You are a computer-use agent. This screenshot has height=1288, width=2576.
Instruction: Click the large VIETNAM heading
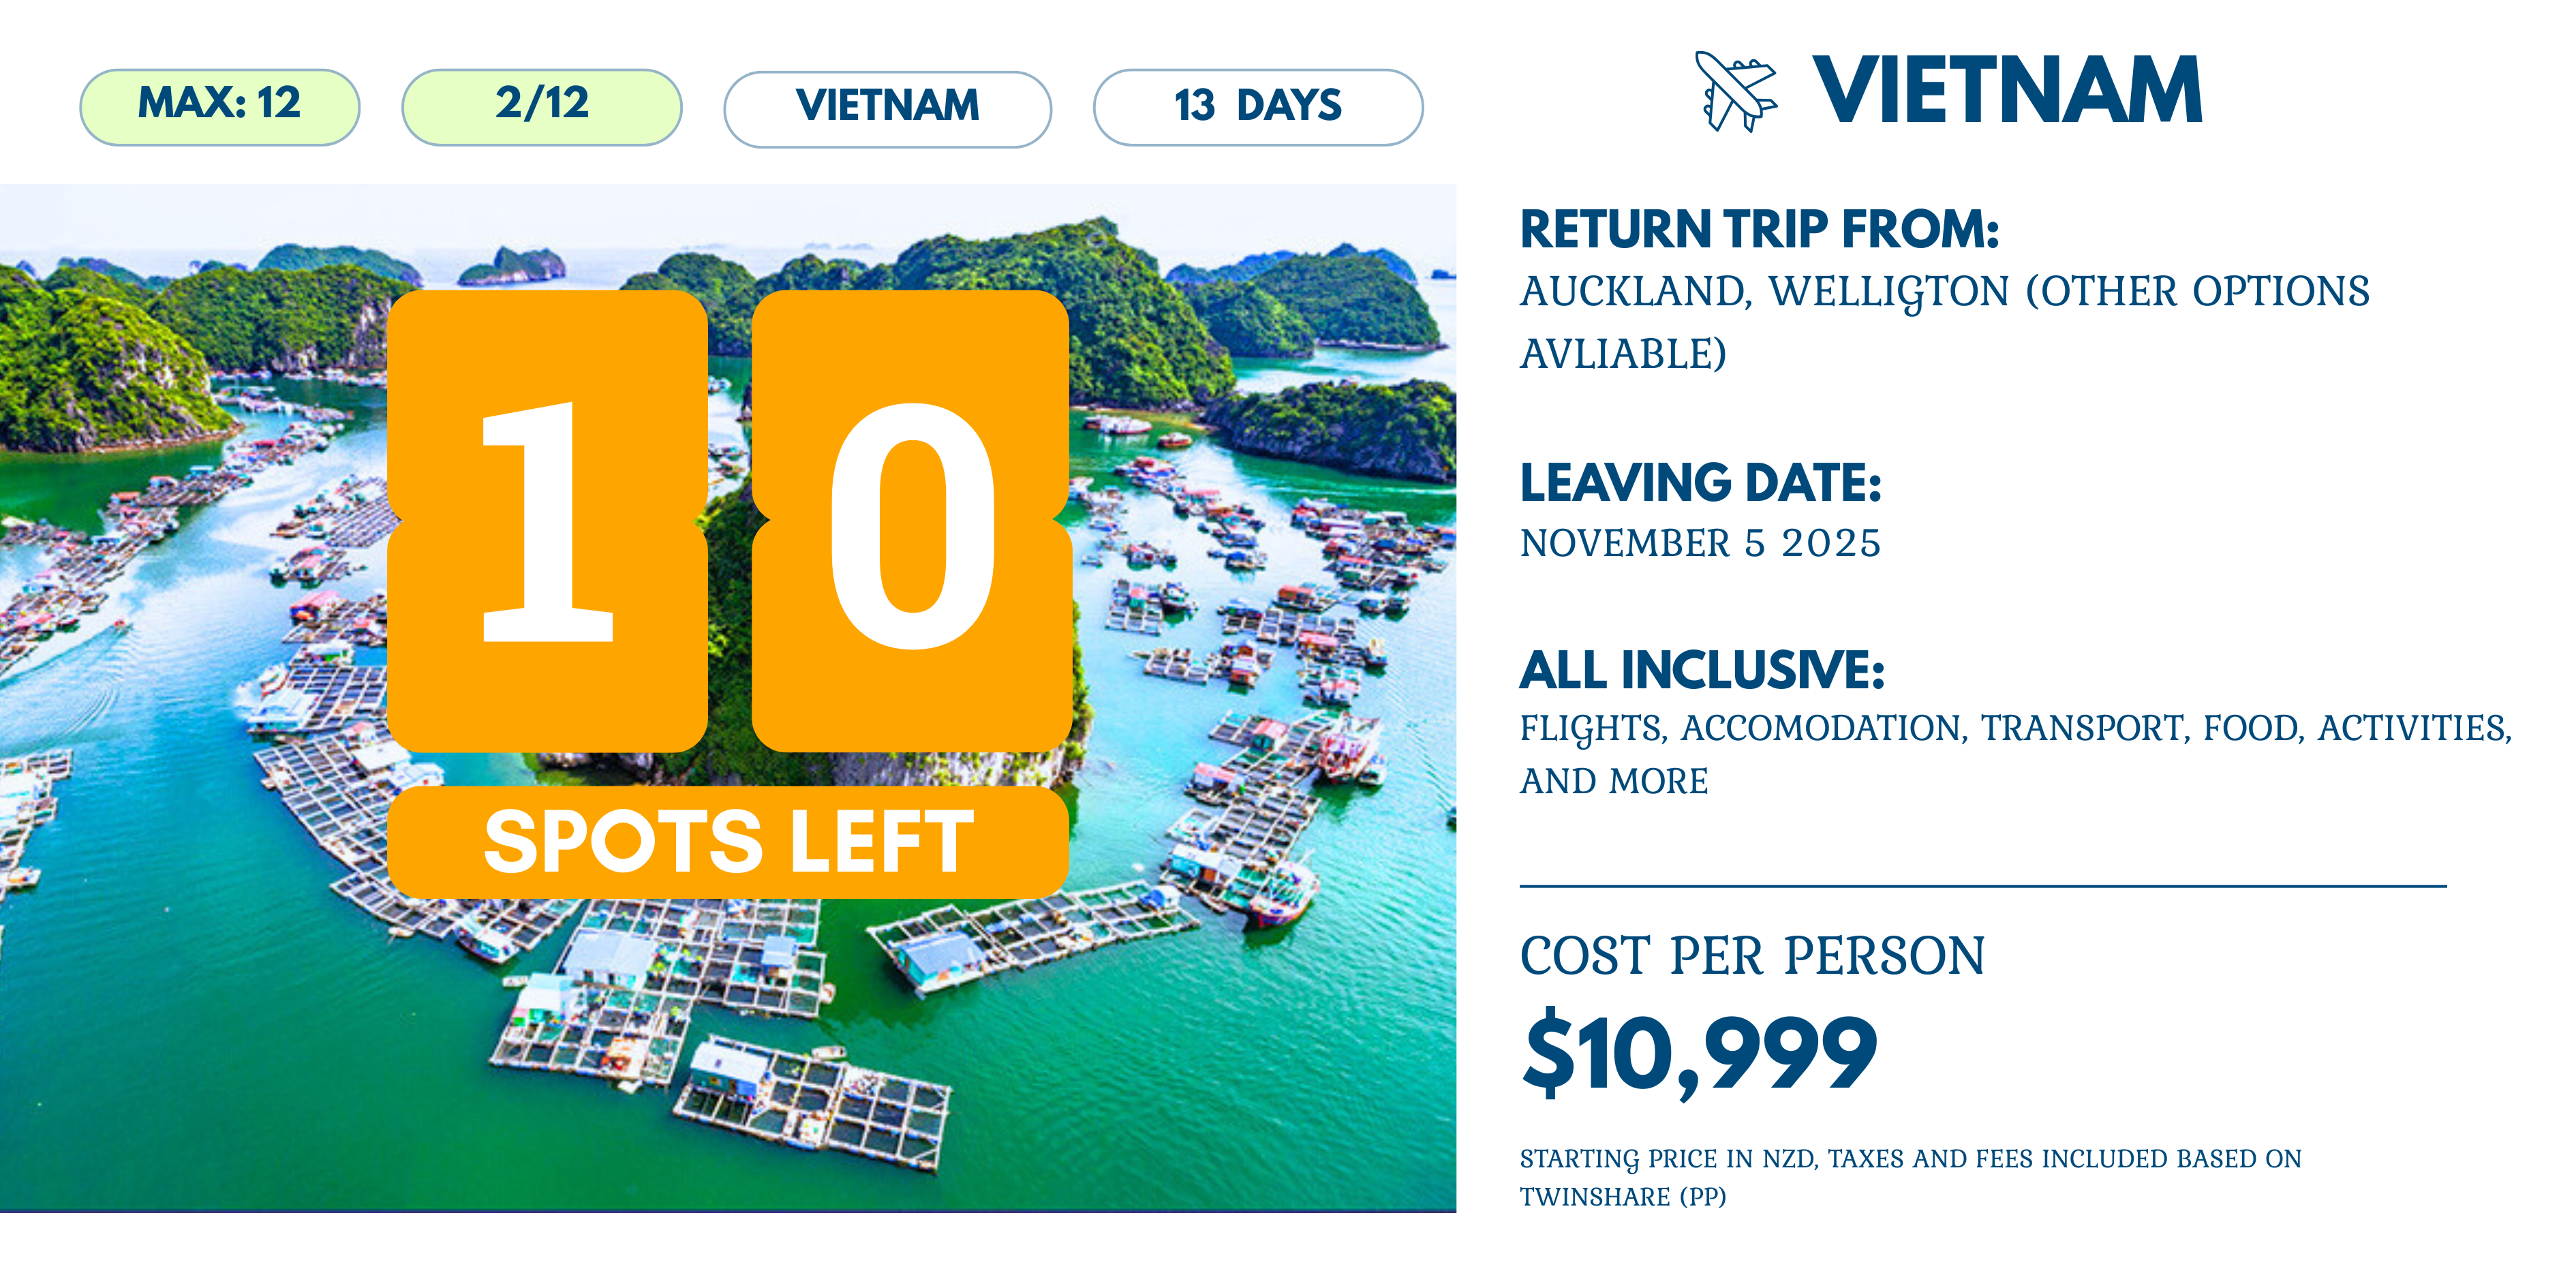click(x=2007, y=91)
